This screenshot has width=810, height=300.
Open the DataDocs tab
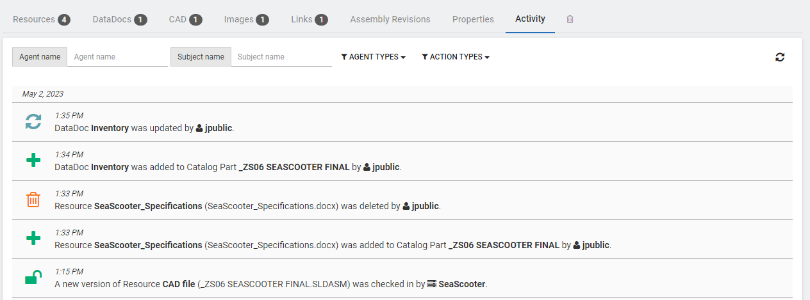point(120,19)
